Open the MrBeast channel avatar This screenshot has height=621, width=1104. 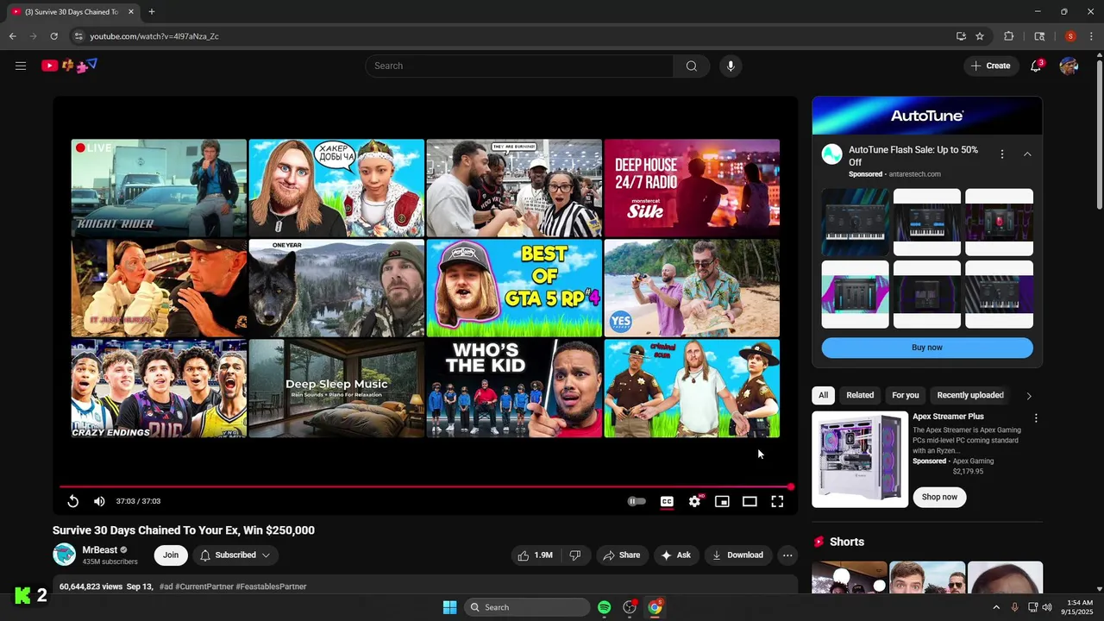tap(65, 555)
